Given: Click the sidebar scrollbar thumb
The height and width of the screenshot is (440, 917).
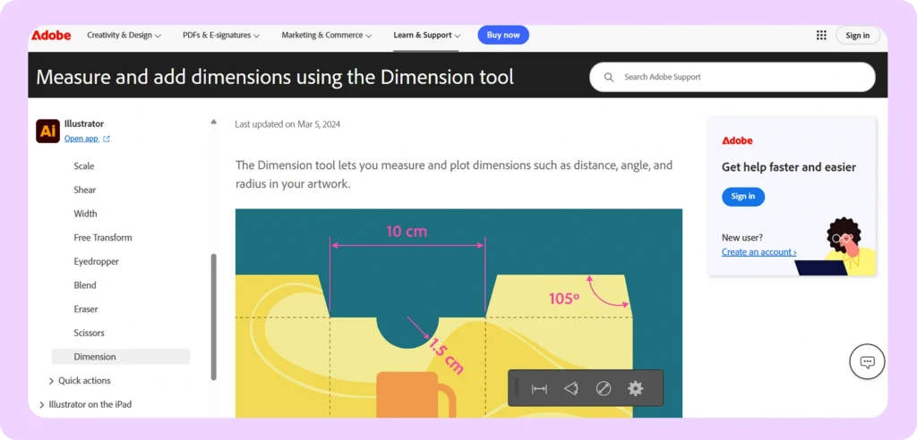Looking at the screenshot, I should pos(213,317).
